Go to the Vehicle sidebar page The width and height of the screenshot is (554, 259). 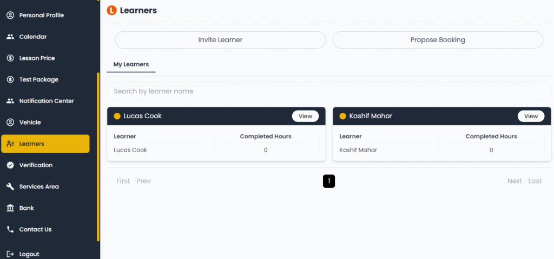point(30,122)
